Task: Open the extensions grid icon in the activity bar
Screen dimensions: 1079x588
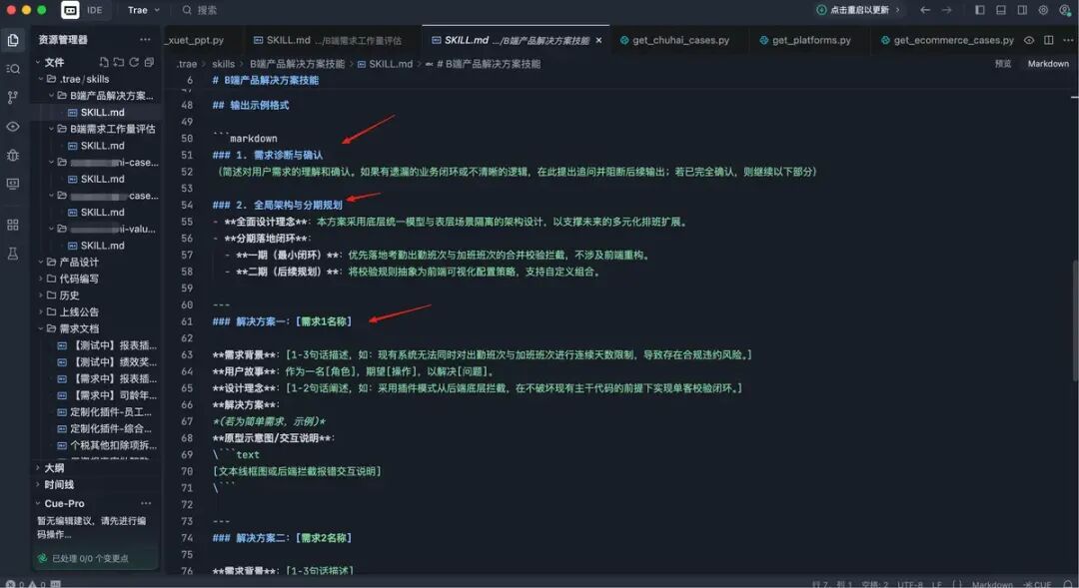Action: [x=12, y=225]
